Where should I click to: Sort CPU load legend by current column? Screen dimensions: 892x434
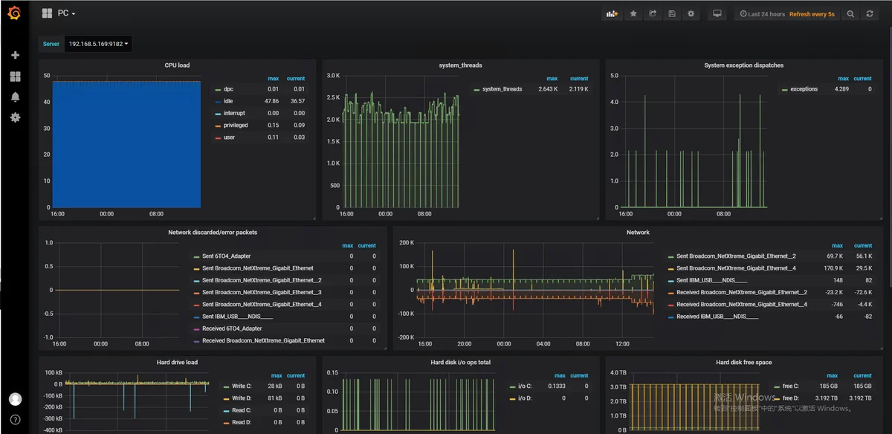pyautogui.click(x=296, y=78)
